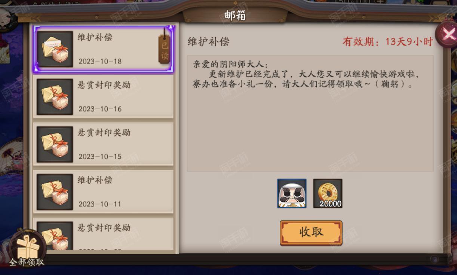Click the envelope icon of the 2023-10-11 mail
Viewport: 457px width, 275px height.
click(55, 192)
